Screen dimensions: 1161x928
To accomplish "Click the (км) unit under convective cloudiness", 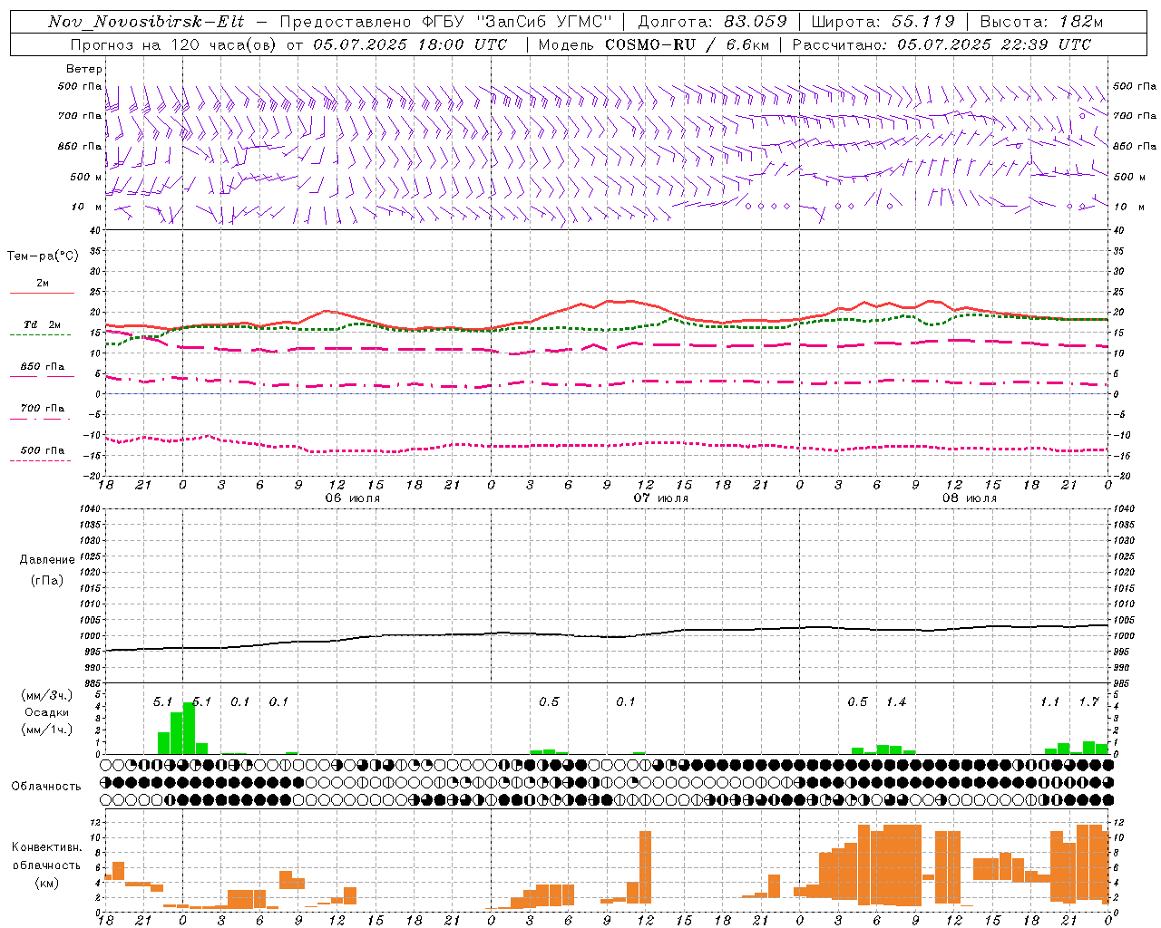I will pyautogui.click(x=47, y=883).
